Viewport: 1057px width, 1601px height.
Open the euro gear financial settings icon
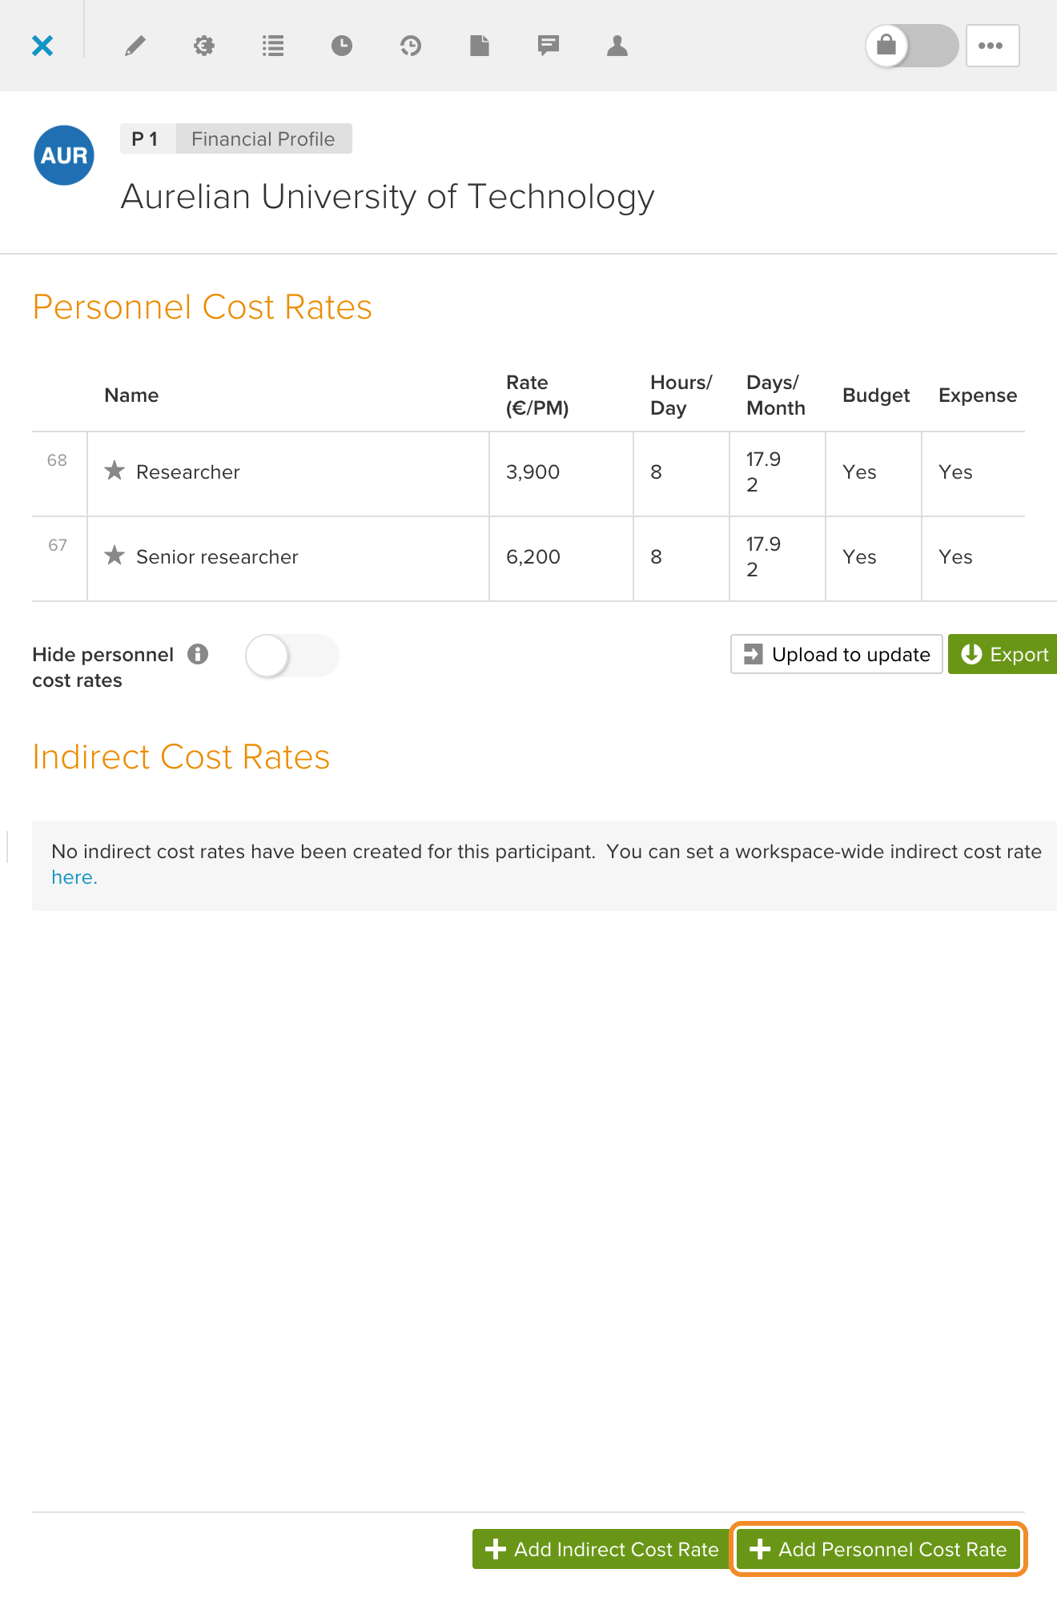[x=204, y=46]
